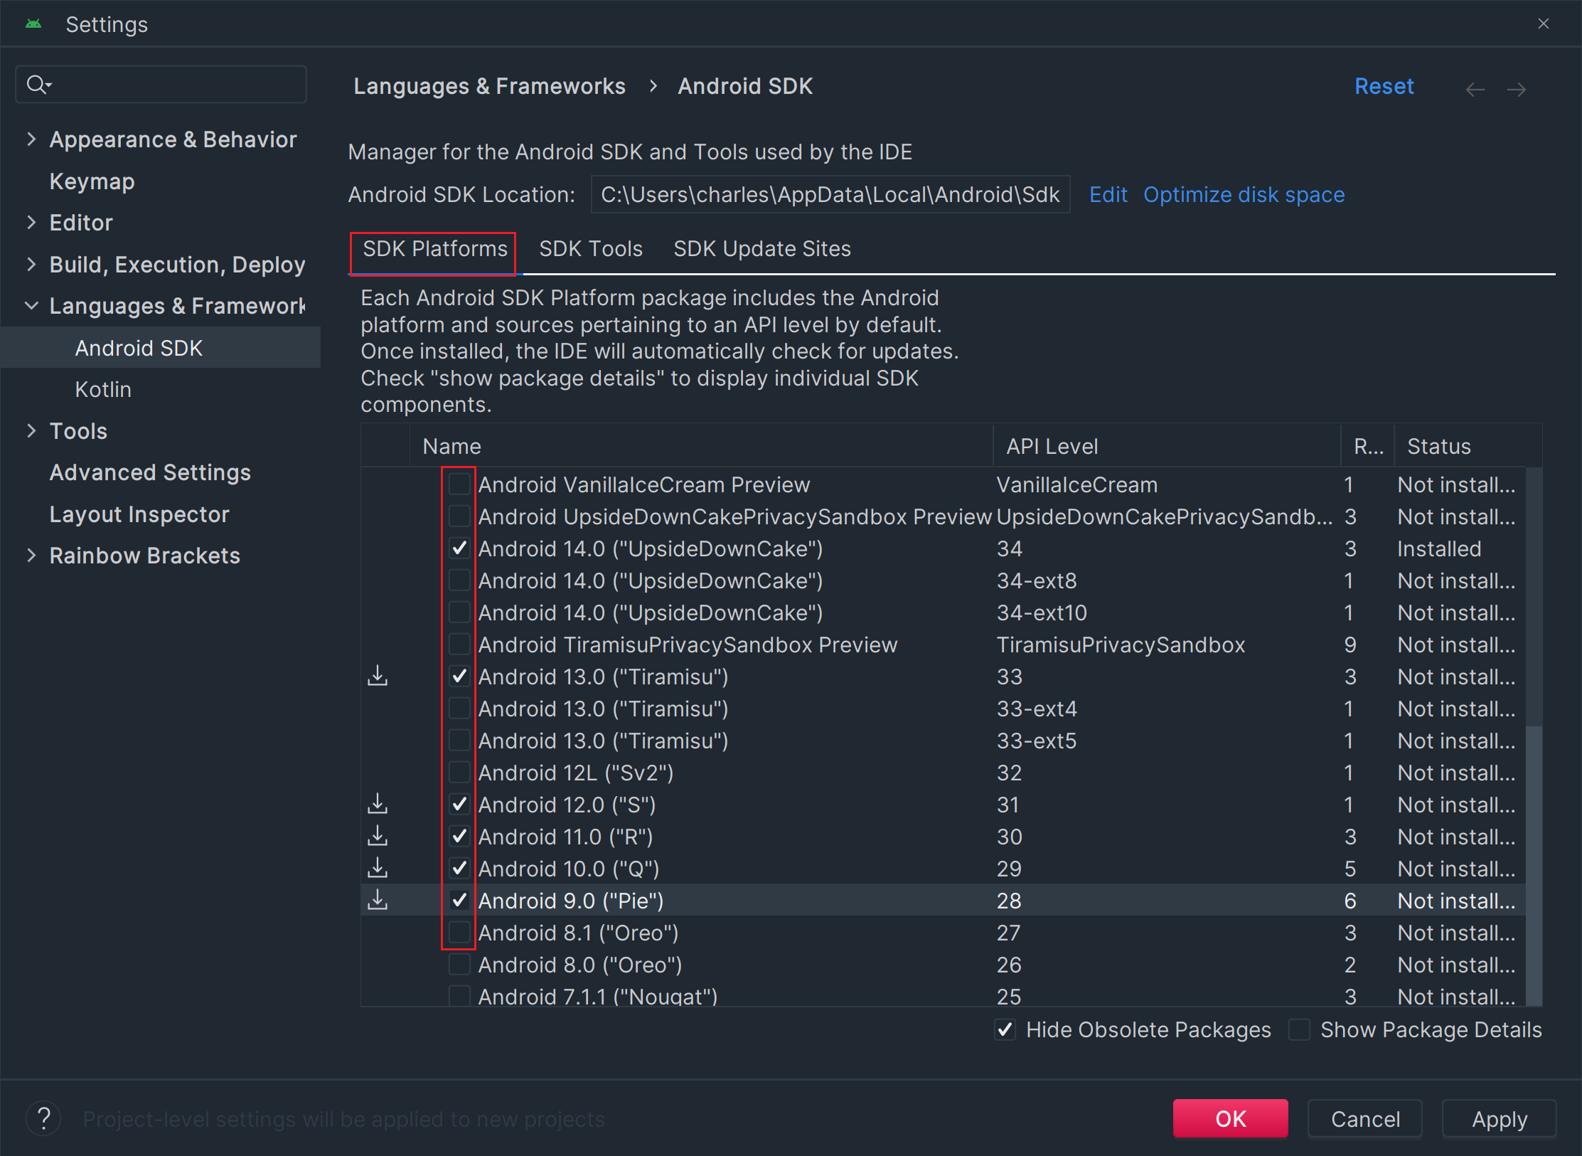This screenshot has height=1156, width=1582.
Task: Open Advanced Settings page
Action: [150, 472]
